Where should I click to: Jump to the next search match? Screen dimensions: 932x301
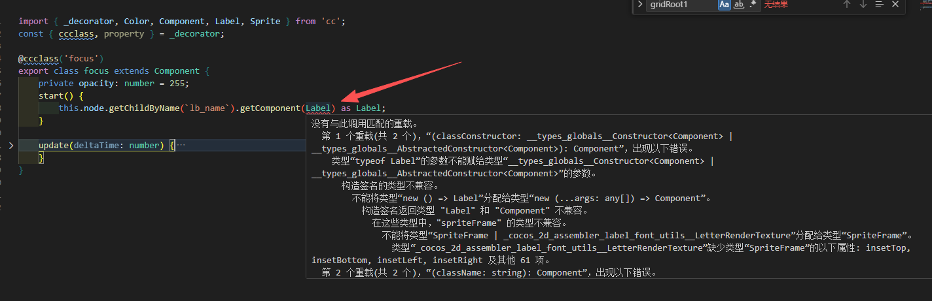click(863, 5)
